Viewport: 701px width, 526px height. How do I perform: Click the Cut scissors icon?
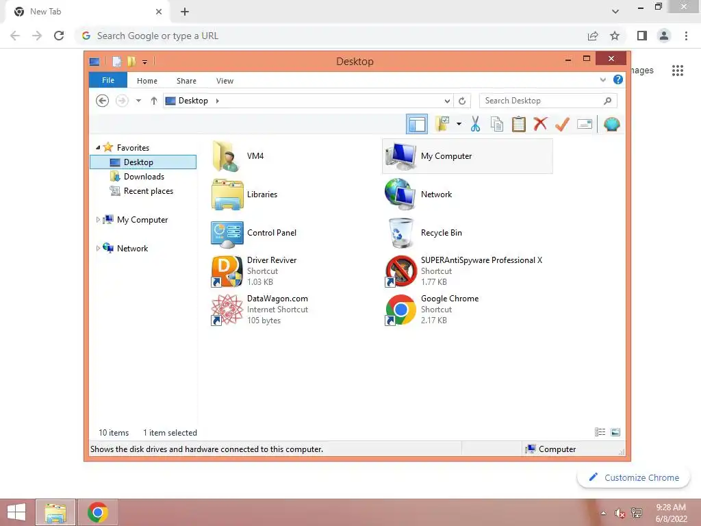[x=475, y=124]
